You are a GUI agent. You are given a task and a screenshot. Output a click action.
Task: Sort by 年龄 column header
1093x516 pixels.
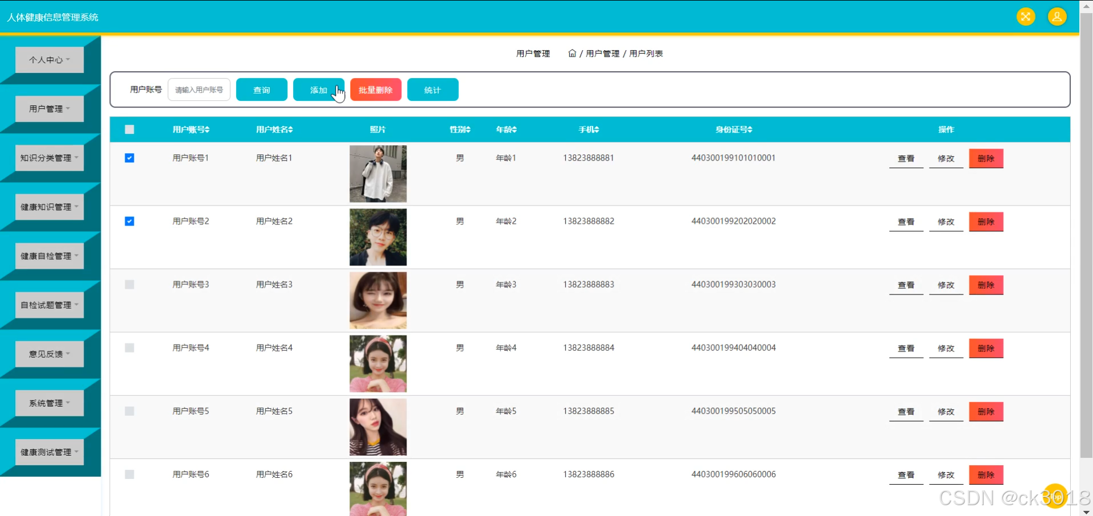[x=506, y=130]
